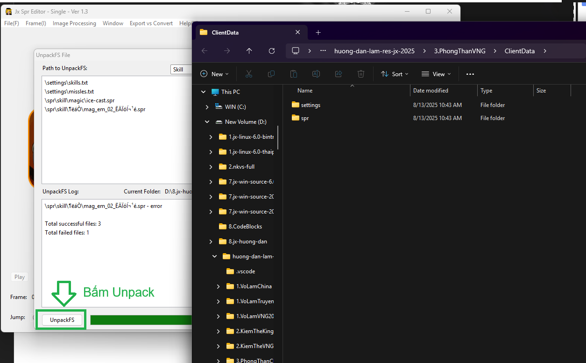Go up one folder level with Up arrow
This screenshot has width=586, height=363.
[249, 51]
